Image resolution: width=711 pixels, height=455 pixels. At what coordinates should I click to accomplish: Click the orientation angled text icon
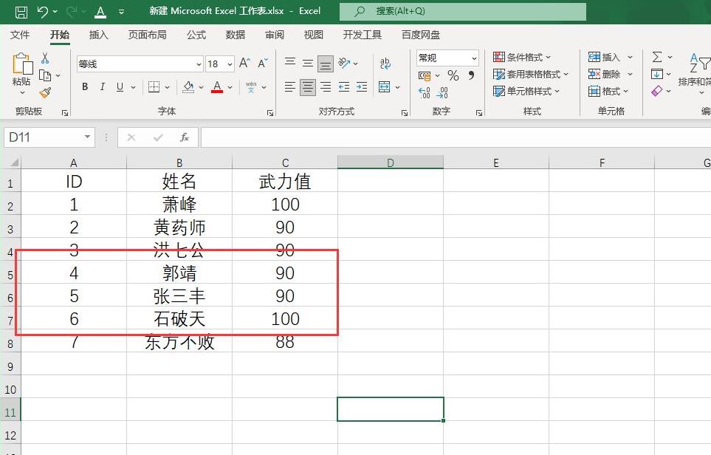pyautogui.click(x=344, y=63)
